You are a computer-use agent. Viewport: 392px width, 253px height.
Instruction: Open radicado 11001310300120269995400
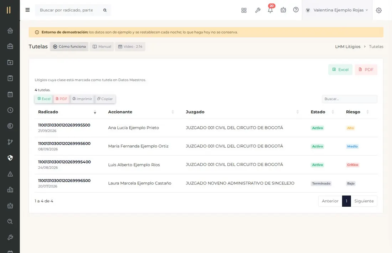pos(64,162)
